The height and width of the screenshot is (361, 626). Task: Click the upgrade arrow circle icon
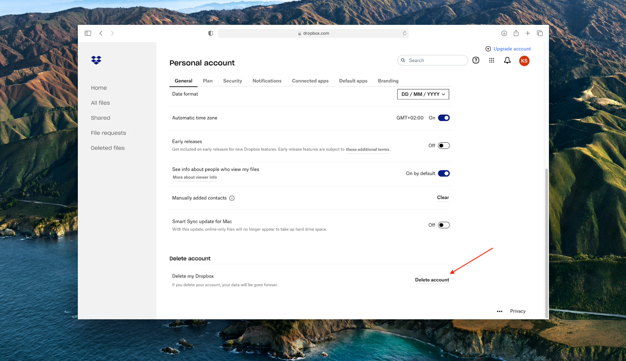point(488,49)
